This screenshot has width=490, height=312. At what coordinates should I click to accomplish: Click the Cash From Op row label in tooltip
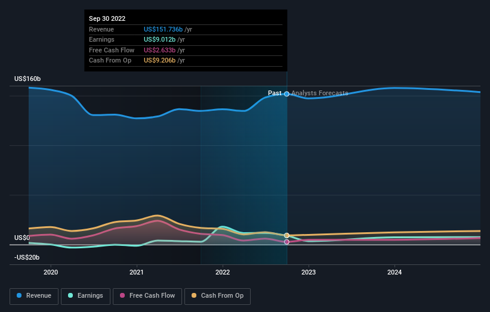(x=110, y=61)
